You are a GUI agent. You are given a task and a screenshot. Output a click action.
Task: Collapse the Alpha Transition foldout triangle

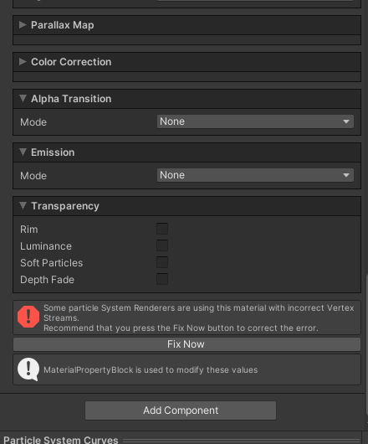pos(23,99)
